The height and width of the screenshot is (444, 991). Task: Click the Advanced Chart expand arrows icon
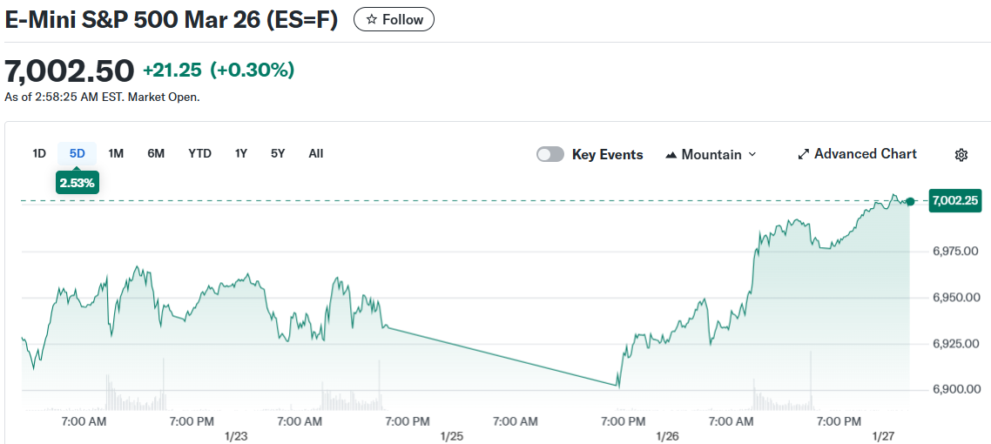click(x=803, y=155)
